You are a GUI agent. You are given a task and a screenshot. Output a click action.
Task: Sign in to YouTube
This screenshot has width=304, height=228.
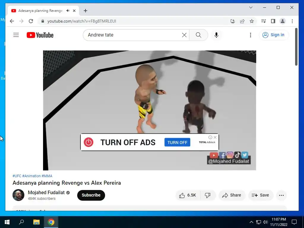[273, 35]
